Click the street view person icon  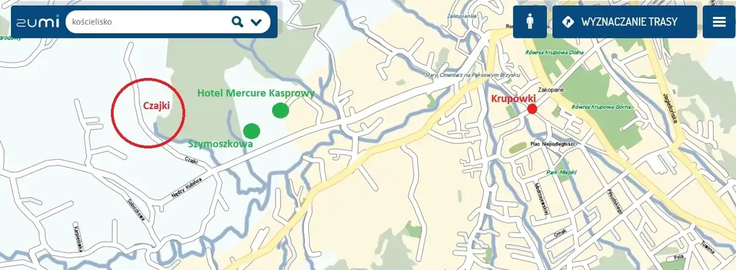530,22
